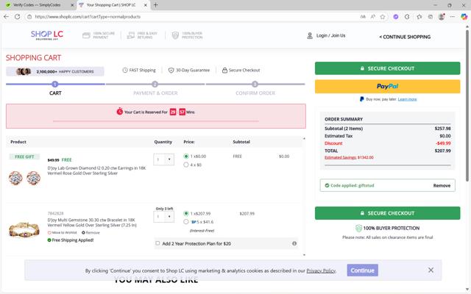471x294 pixels.
Task: Click the happy customers avatars badge
Action: 55,71
